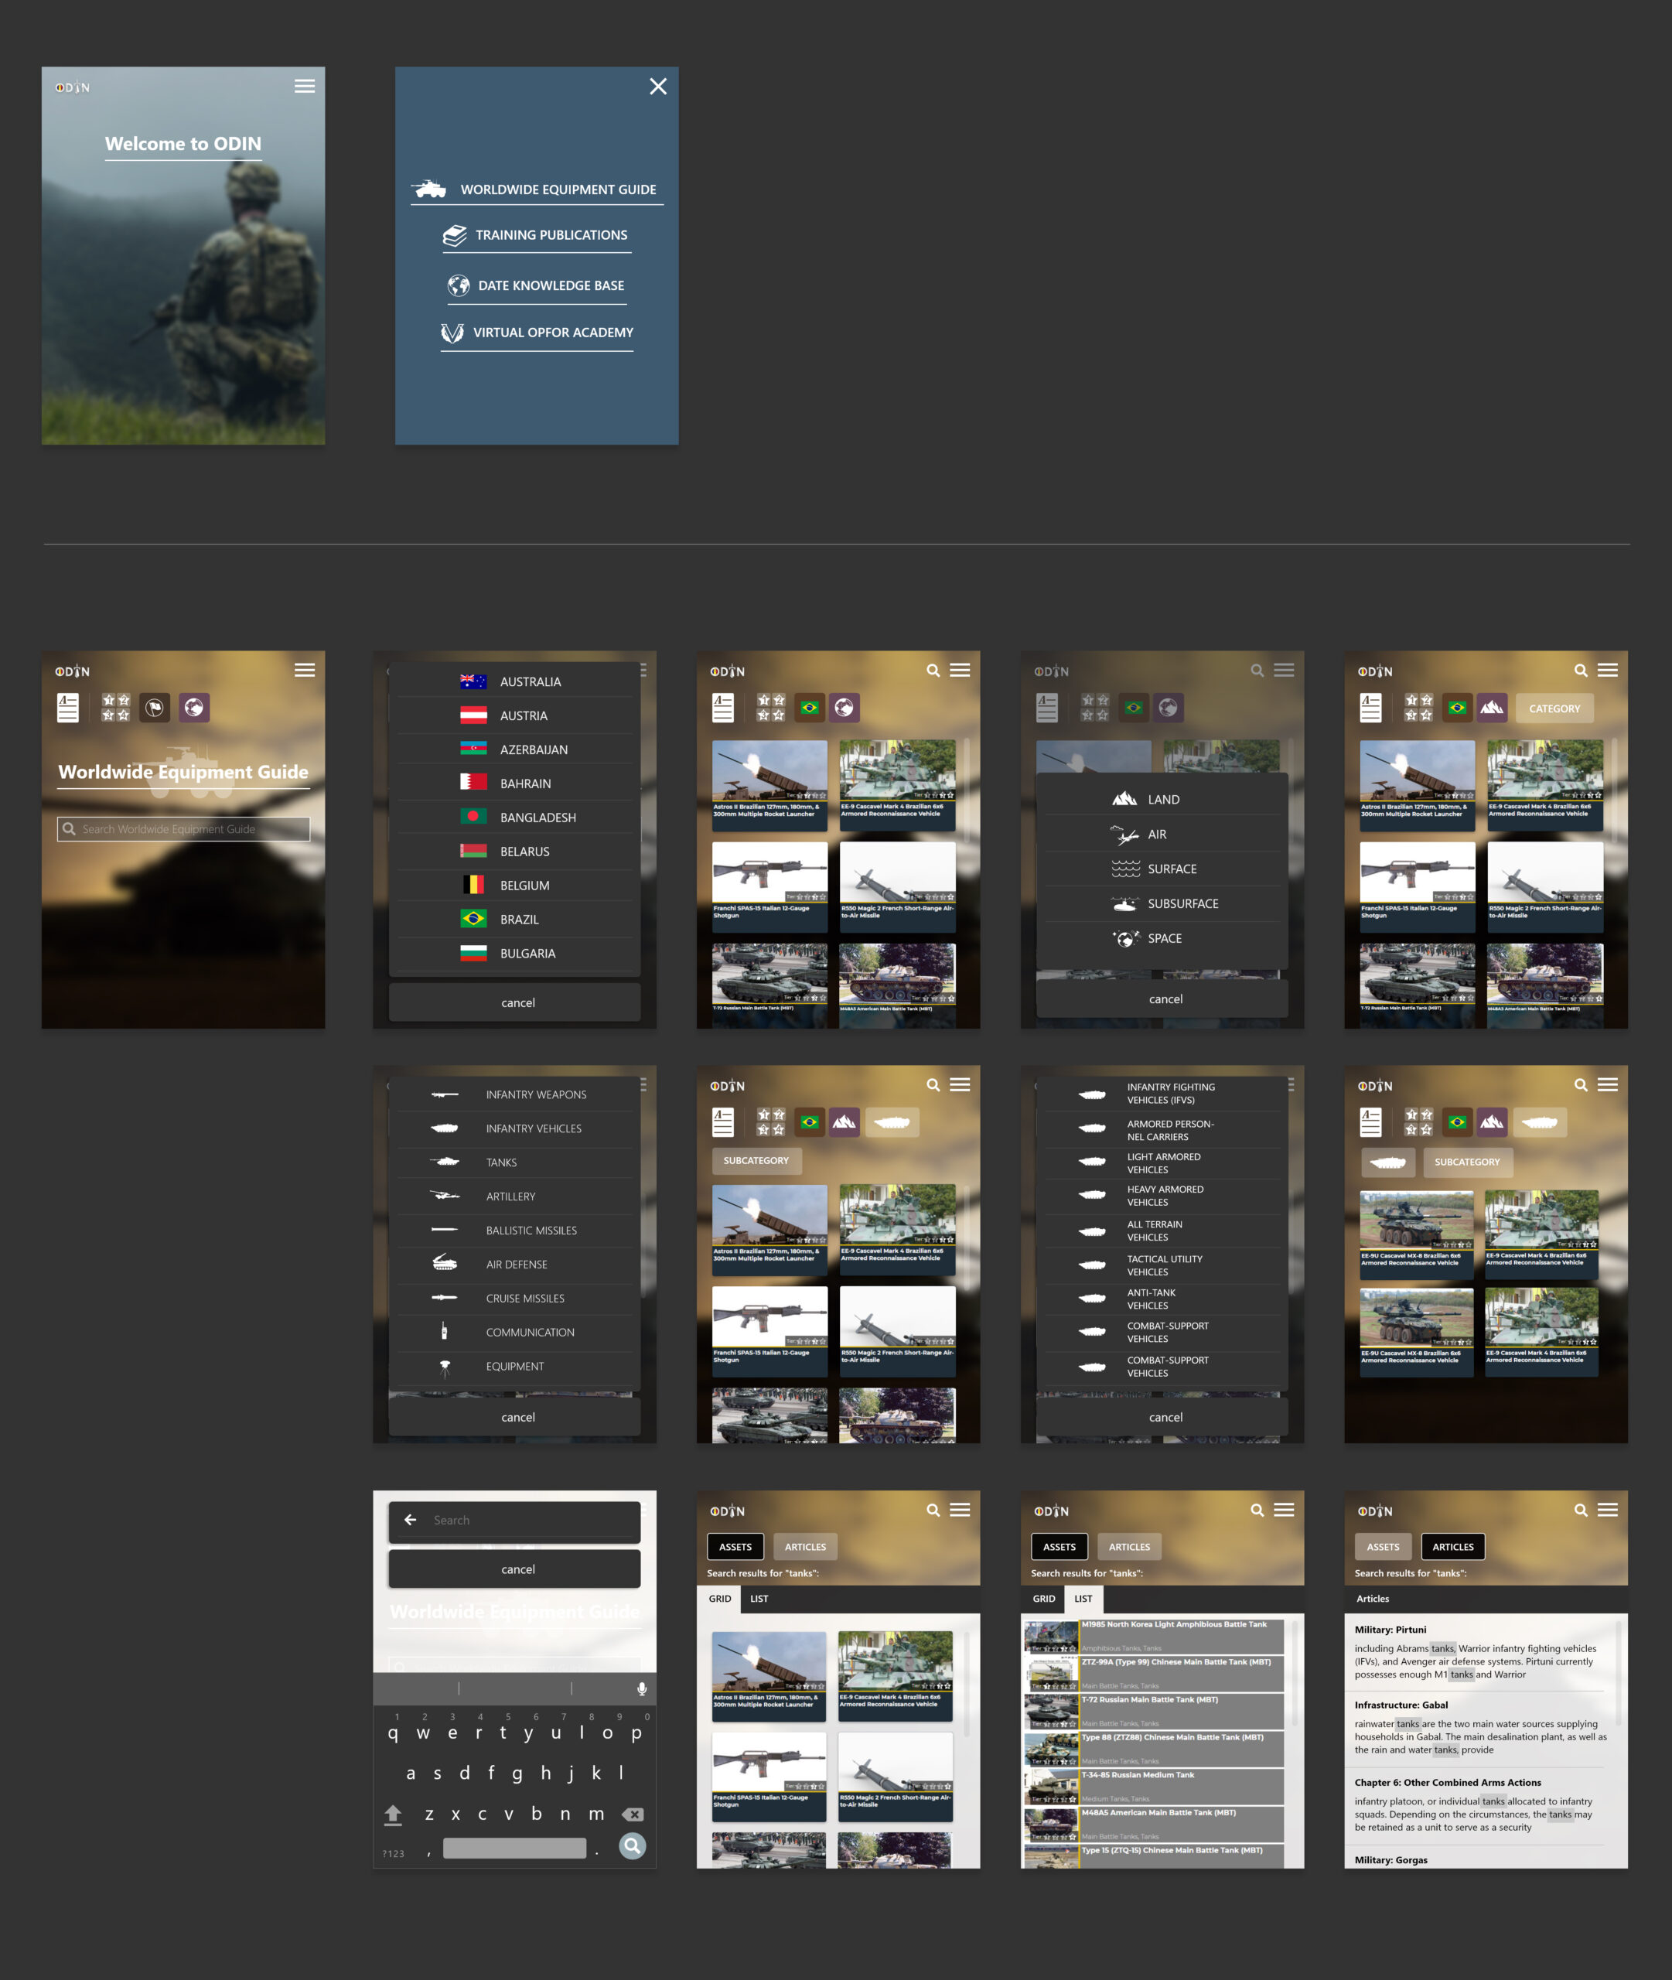Tap tank category chip above lone SUBCATEGORY button

(891, 1122)
